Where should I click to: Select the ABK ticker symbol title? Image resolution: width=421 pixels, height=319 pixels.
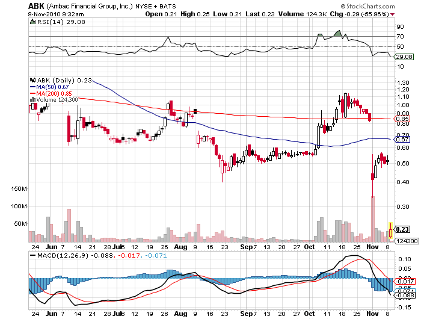[36, 6]
